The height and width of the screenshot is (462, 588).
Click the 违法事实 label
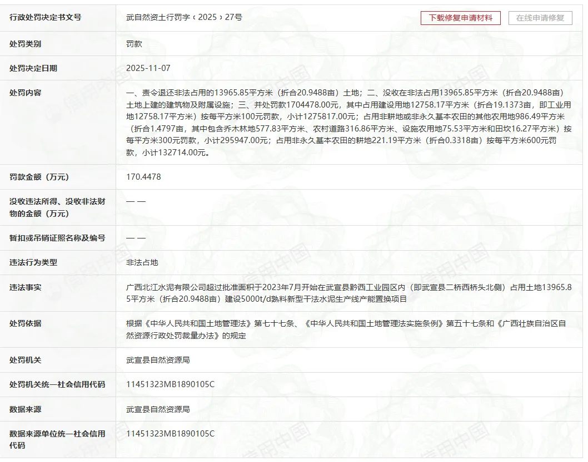click(25, 287)
